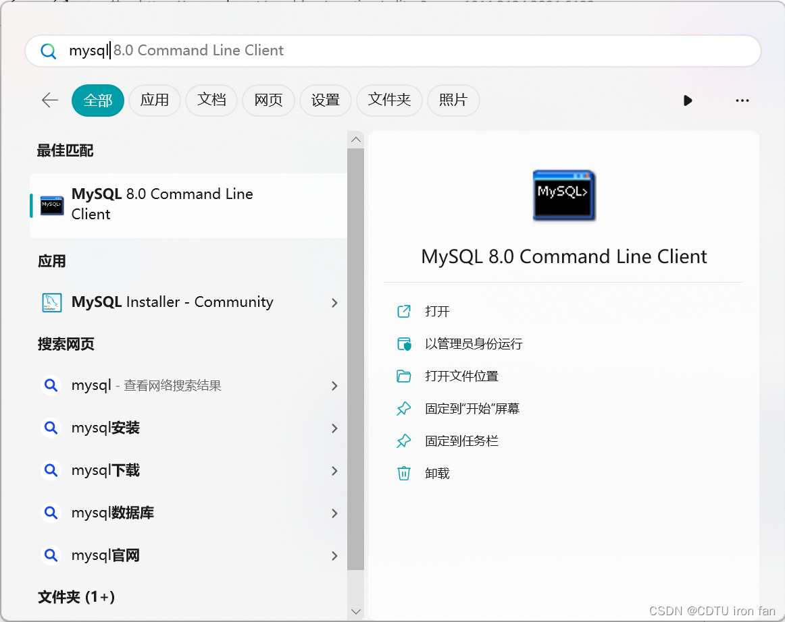Expand chevron for mysql安装 suggestion

coord(334,428)
